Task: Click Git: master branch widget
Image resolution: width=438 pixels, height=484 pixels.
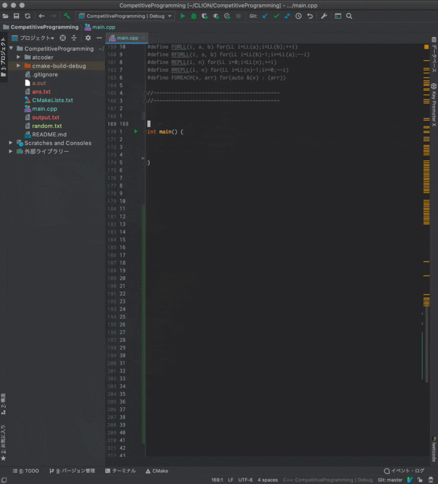Action: coord(390,480)
